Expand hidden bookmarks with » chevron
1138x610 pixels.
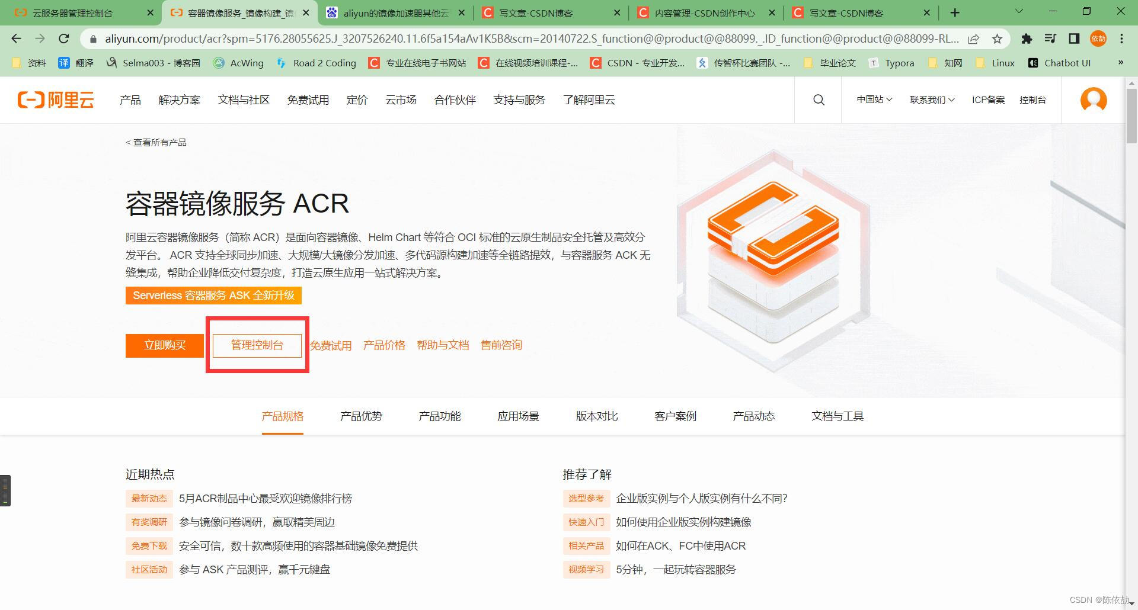point(1120,62)
